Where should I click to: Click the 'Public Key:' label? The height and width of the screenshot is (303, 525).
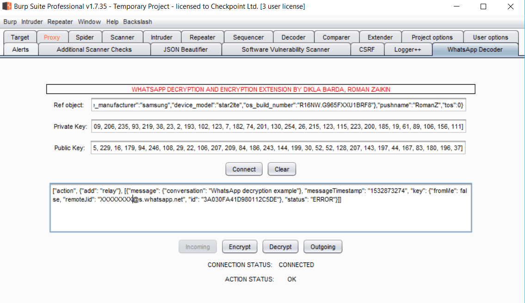click(x=70, y=148)
